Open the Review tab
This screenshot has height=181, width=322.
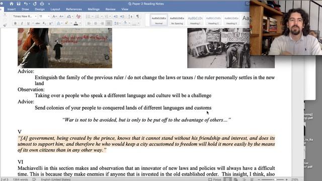(x=111, y=9)
